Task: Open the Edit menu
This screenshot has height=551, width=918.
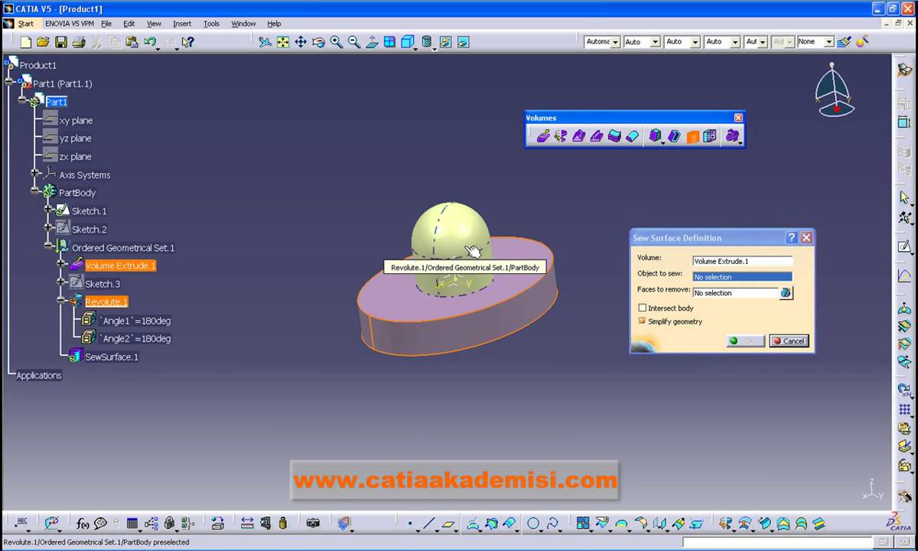Action: (x=129, y=24)
